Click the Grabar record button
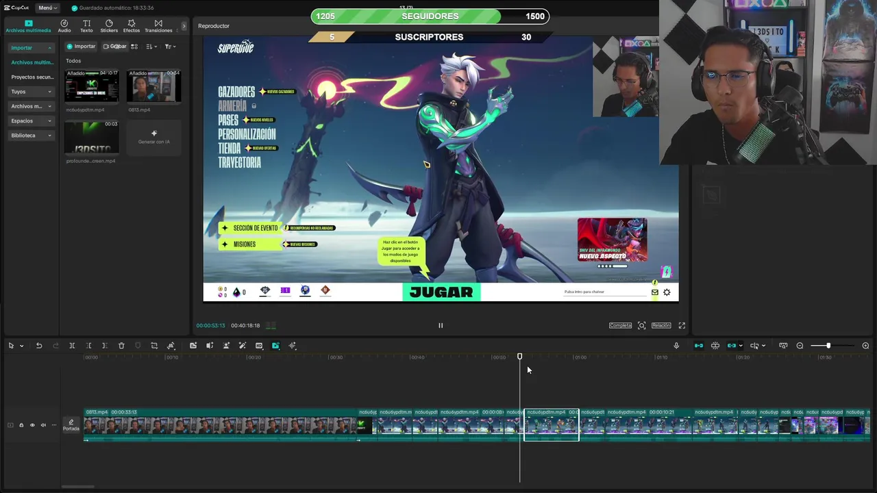Image resolution: width=877 pixels, height=493 pixels. [115, 47]
